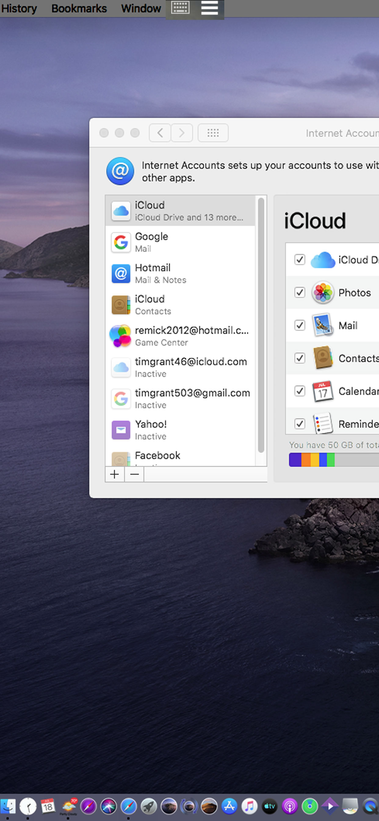This screenshot has height=821, width=379.
Task: Click the add account plus button
Action: pos(115,474)
